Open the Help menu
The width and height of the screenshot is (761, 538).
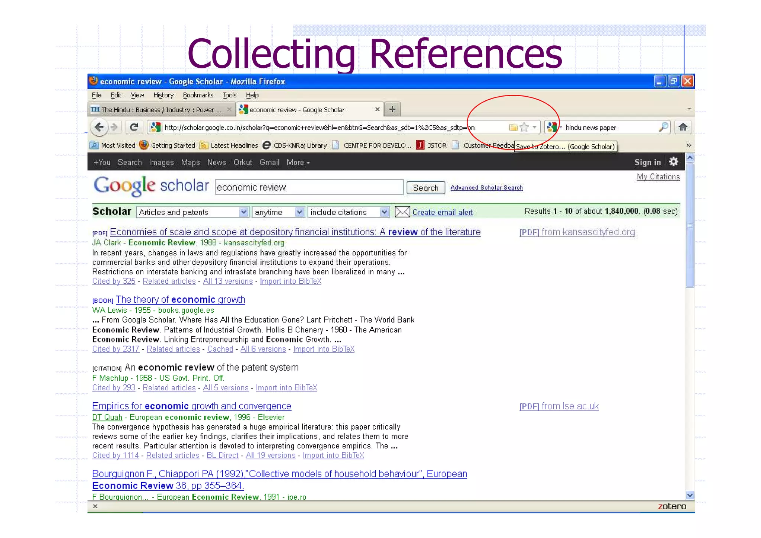[252, 95]
